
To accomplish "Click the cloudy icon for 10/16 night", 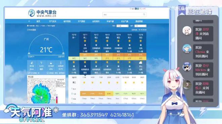I will coord(141,62).
